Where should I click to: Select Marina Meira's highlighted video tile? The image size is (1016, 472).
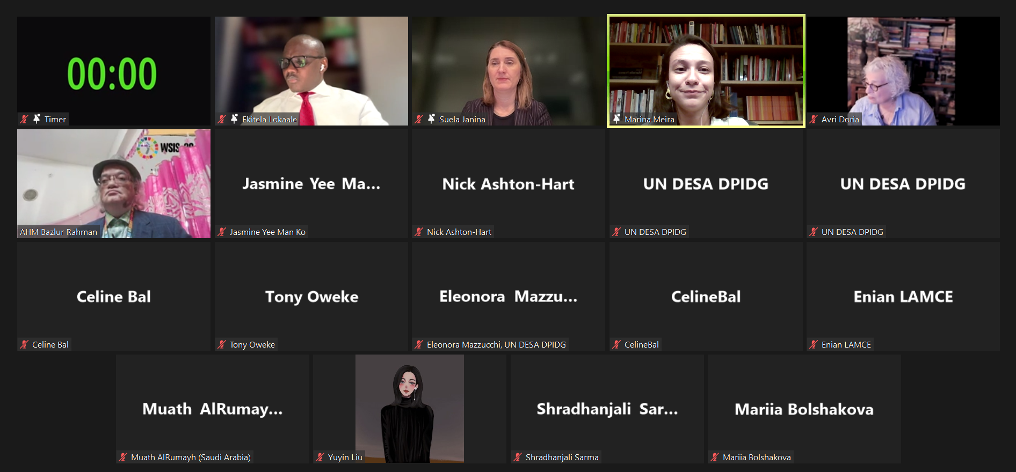tap(706, 71)
